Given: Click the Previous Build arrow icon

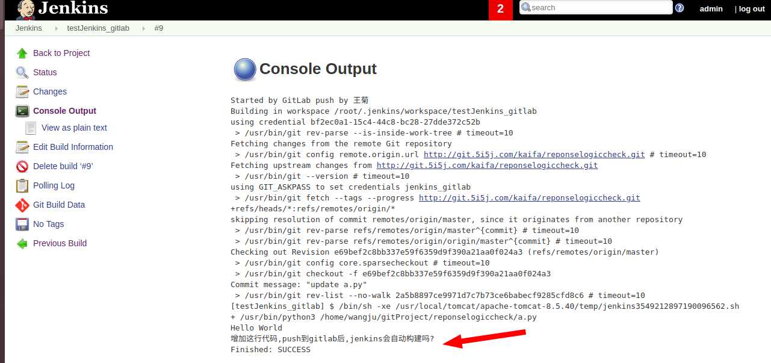Looking at the screenshot, I should (22, 243).
